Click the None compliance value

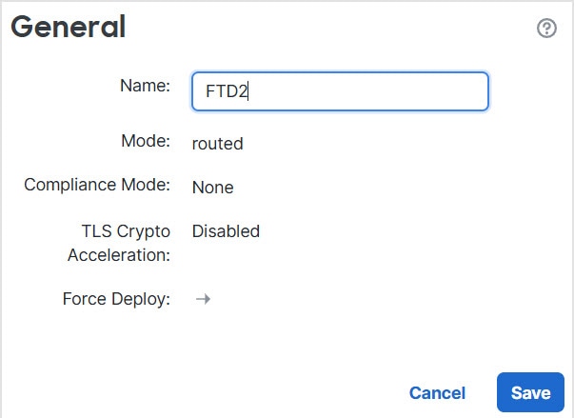pyautogui.click(x=212, y=188)
